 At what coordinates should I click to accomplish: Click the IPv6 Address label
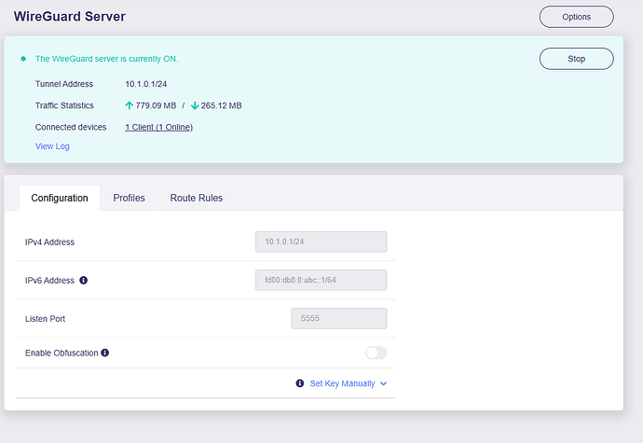[49, 281]
